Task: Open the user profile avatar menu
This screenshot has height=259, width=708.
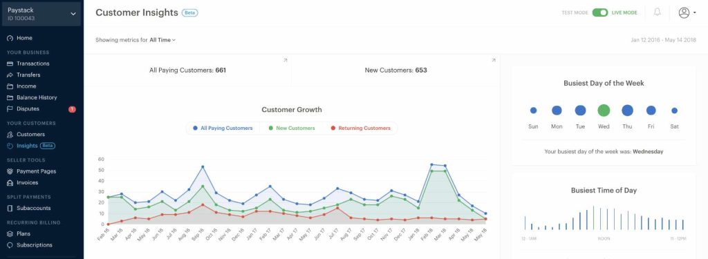Action: [684, 12]
